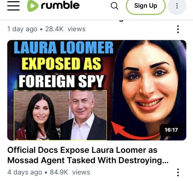Tap the white 'FOREIGN SPY' thumbnail text
Viewport: 193px width, 181px height.
(61, 81)
